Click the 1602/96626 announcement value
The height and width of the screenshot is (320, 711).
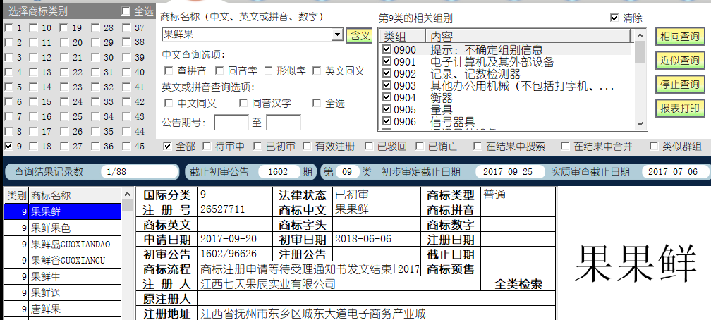click(229, 254)
